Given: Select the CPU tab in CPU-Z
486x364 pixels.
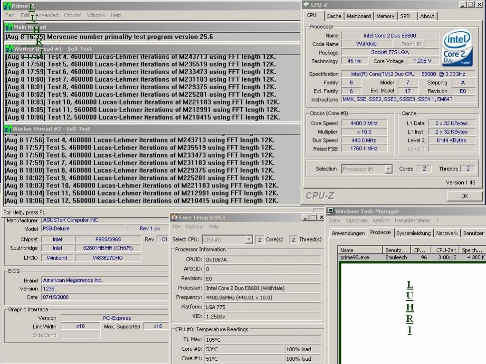Looking at the screenshot, I should 312,16.
